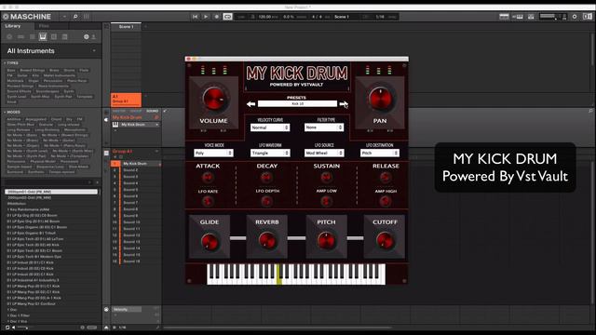Adjust the large VOLUME knob

214,99
